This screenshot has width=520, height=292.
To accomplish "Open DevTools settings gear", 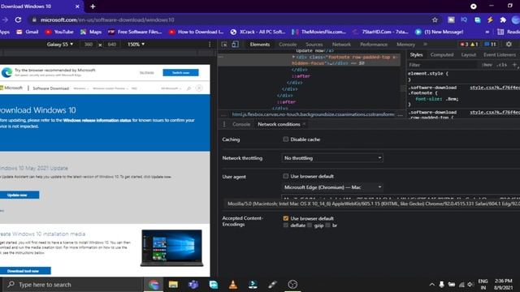I will click(x=509, y=44).
